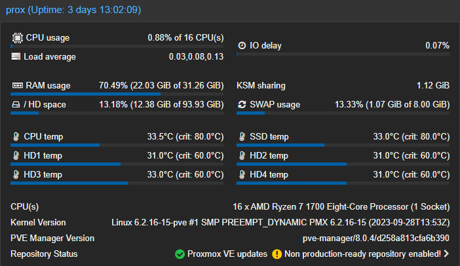The image size is (460, 266).
Task: Click the RAM usage memory icon
Action: click(x=17, y=86)
